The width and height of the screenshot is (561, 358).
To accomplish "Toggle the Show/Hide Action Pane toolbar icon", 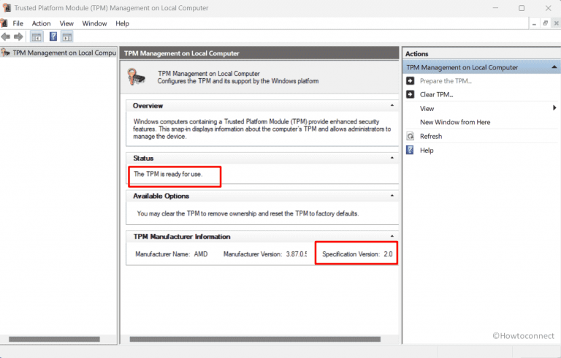I will click(x=66, y=37).
